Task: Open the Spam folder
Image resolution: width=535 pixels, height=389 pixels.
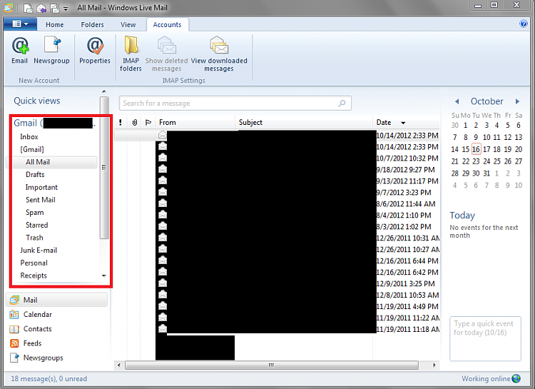Action: (x=35, y=213)
